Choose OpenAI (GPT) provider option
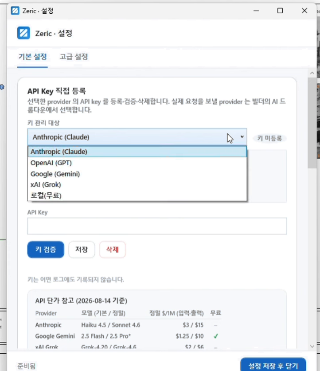Image resolution: width=320 pixels, height=371 pixels. pos(137,163)
